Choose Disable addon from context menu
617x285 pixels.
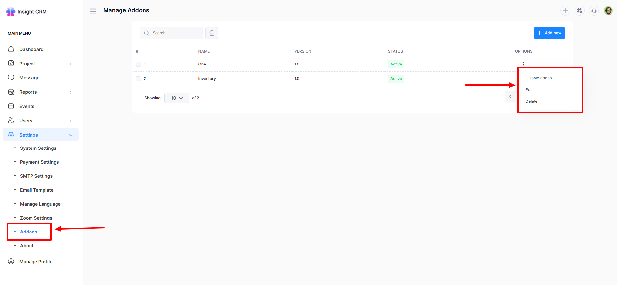point(538,78)
